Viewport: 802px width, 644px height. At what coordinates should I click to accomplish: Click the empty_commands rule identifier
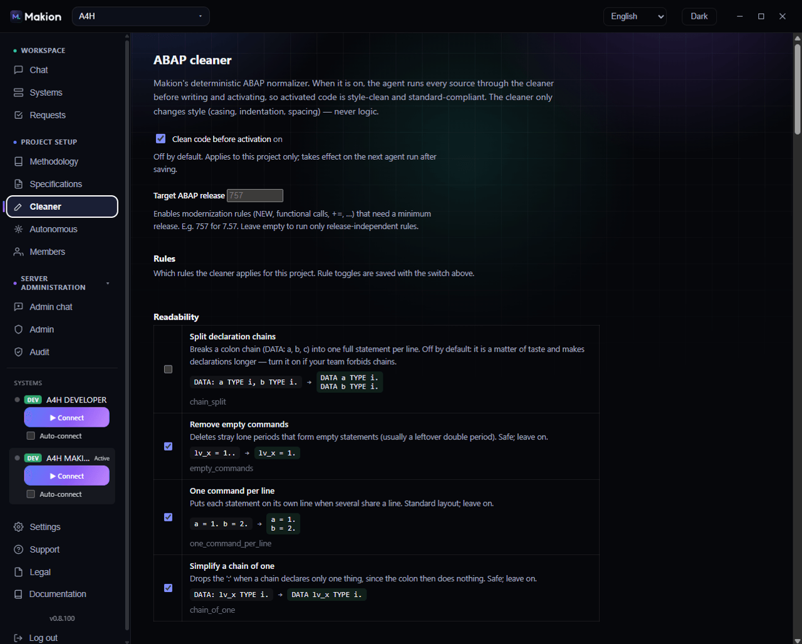[x=222, y=468]
